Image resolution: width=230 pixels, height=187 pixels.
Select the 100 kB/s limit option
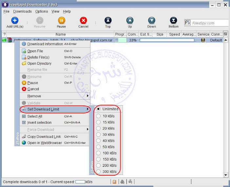[108, 153]
